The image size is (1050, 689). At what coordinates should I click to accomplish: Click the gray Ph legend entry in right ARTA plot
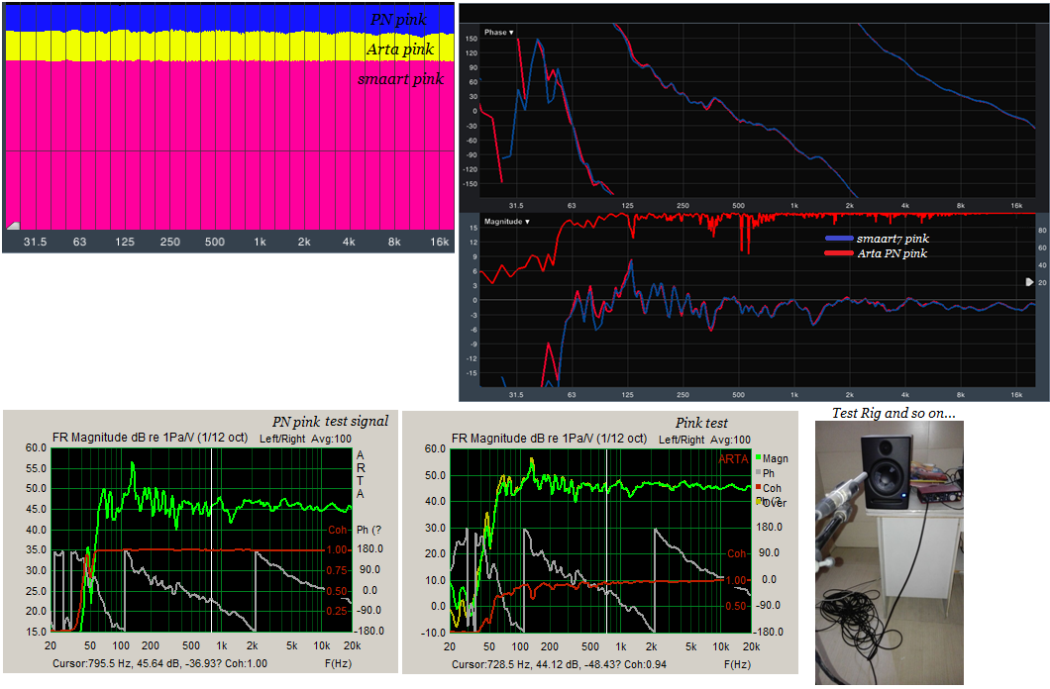[765, 473]
